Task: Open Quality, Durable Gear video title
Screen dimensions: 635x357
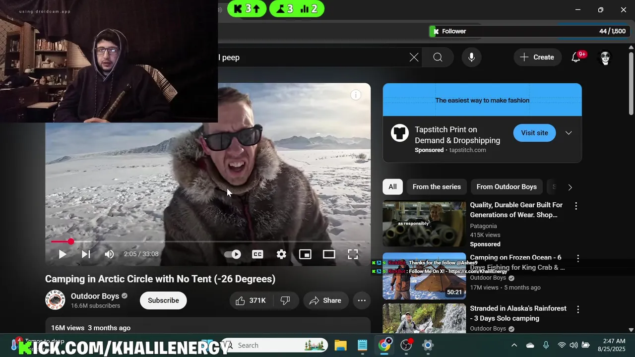Action: coord(516,210)
